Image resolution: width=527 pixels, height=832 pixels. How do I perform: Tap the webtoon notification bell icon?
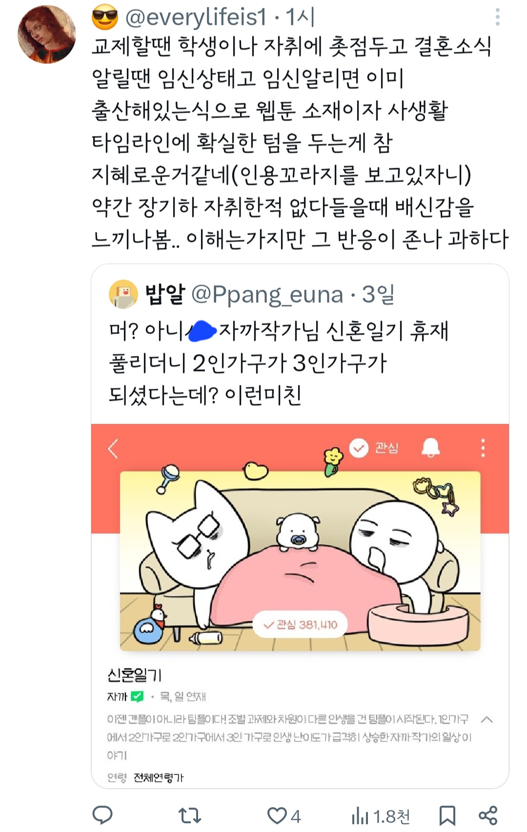tap(430, 447)
